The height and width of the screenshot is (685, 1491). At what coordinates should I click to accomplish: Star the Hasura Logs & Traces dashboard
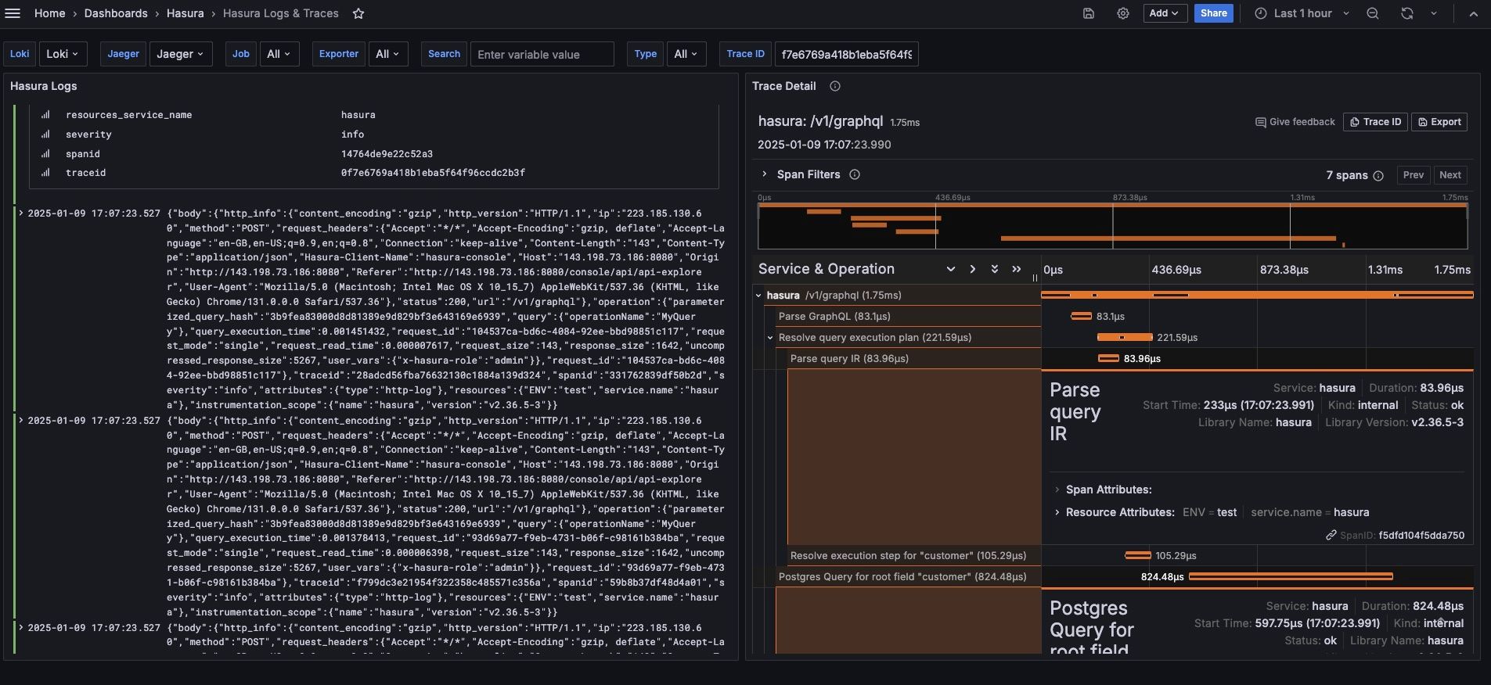pos(358,13)
